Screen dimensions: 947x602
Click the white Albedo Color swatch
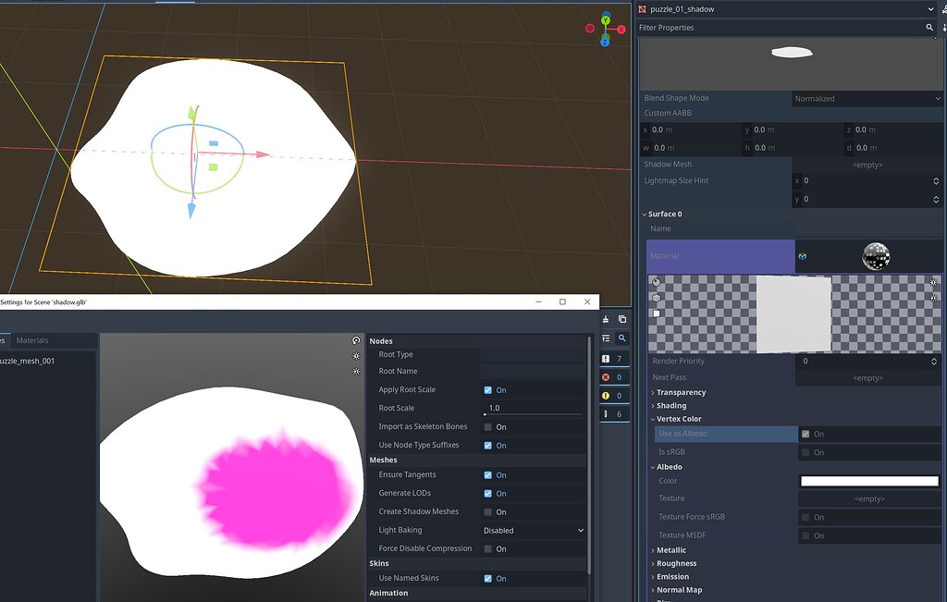click(x=868, y=480)
